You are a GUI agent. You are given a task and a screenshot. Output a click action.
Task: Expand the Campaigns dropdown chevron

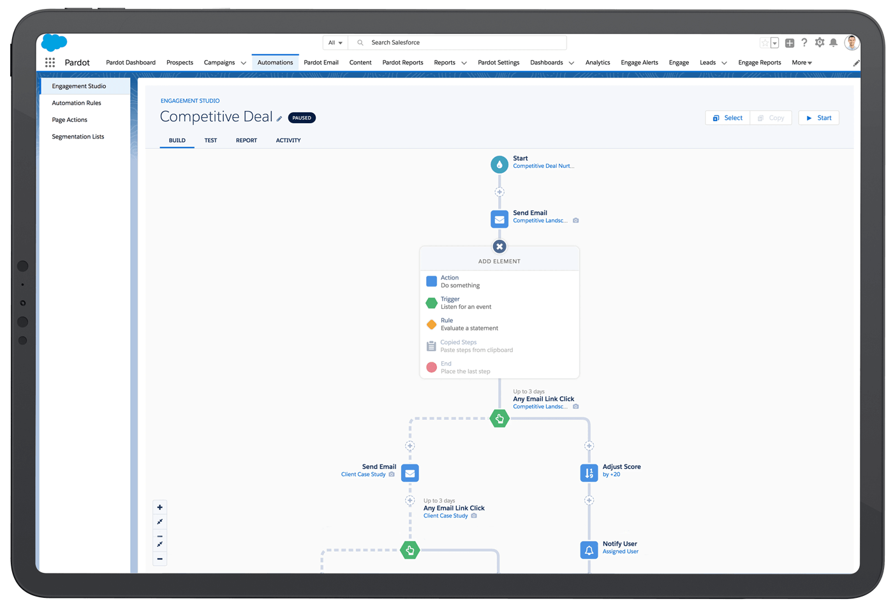(x=243, y=63)
